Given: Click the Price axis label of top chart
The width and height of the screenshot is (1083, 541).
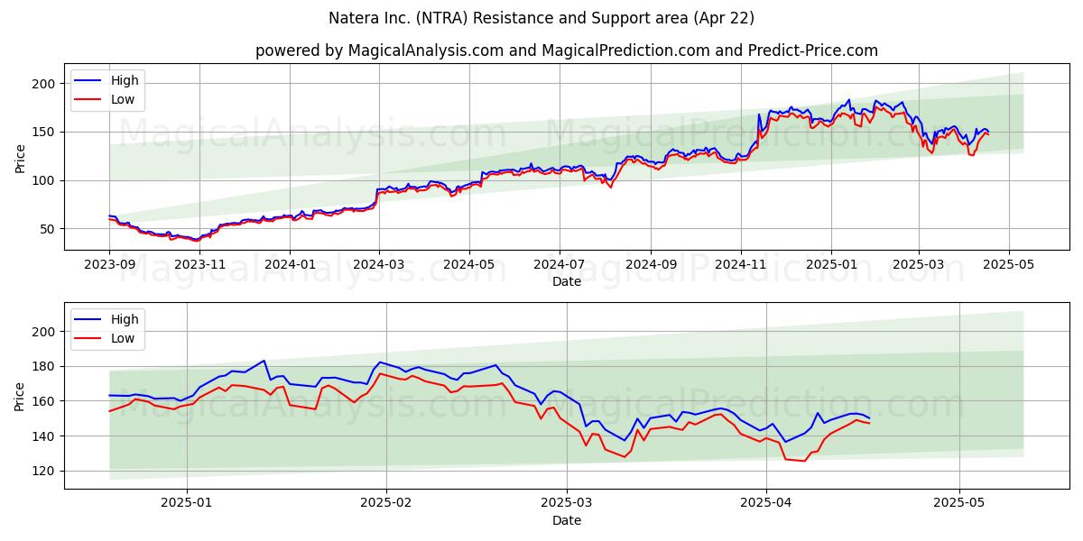Looking at the screenshot, I should 21,157.
